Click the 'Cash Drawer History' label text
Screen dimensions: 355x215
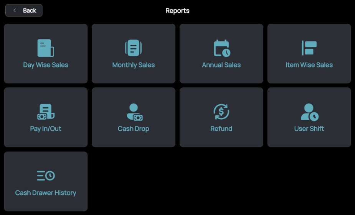[x=46, y=193]
